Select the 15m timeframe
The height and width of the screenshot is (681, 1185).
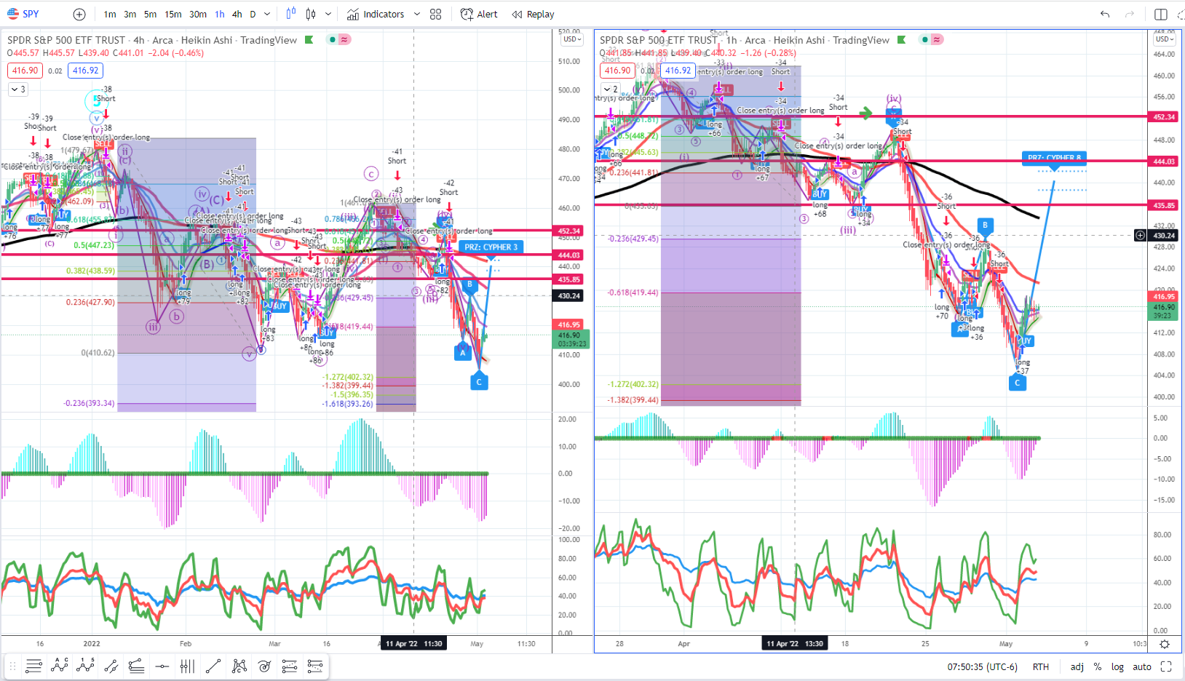coord(173,14)
